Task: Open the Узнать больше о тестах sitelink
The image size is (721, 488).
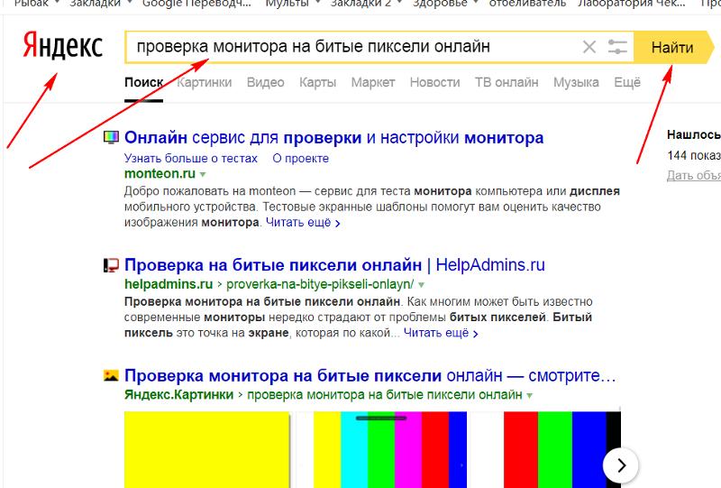Action: click(191, 159)
